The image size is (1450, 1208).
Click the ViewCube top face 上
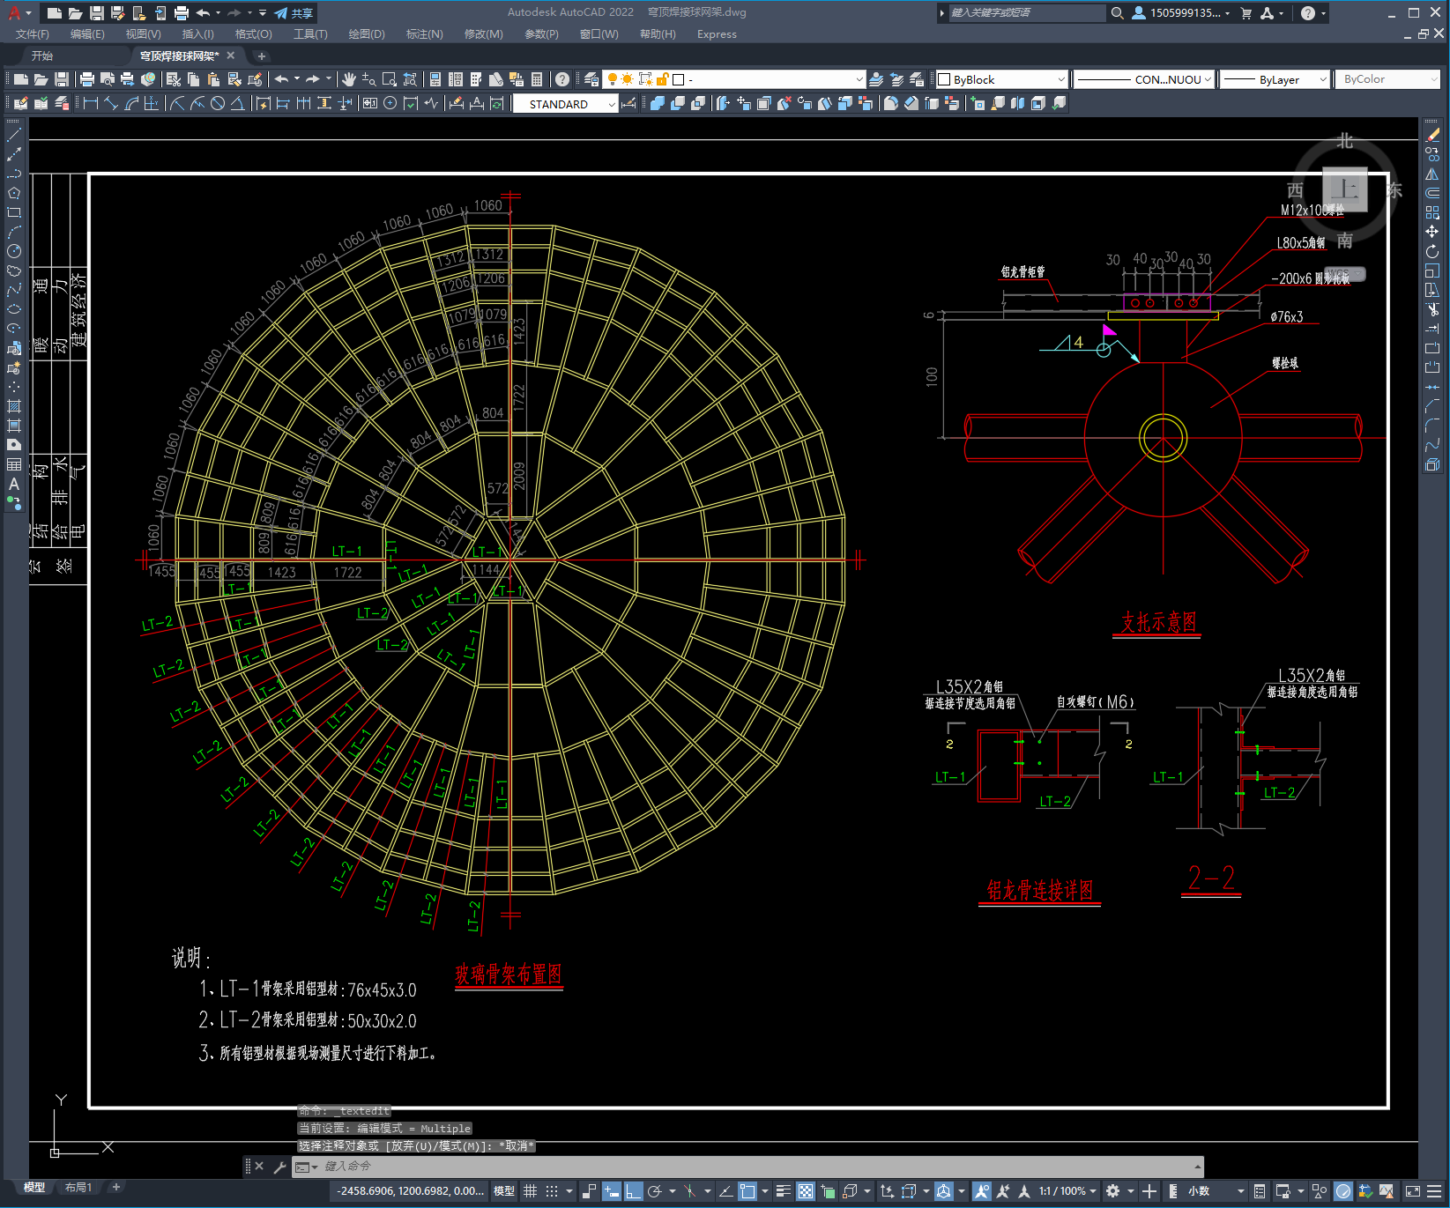(1345, 189)
